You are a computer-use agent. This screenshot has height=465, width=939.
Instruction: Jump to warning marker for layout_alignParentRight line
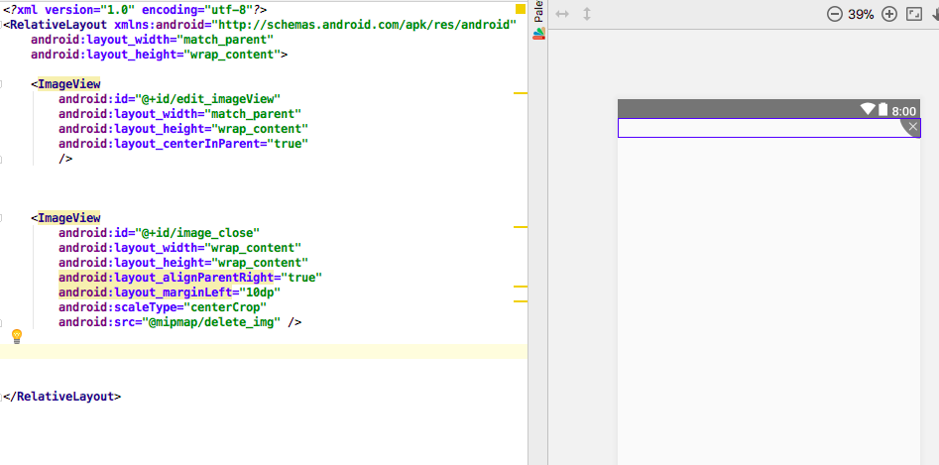pos(521,287)
